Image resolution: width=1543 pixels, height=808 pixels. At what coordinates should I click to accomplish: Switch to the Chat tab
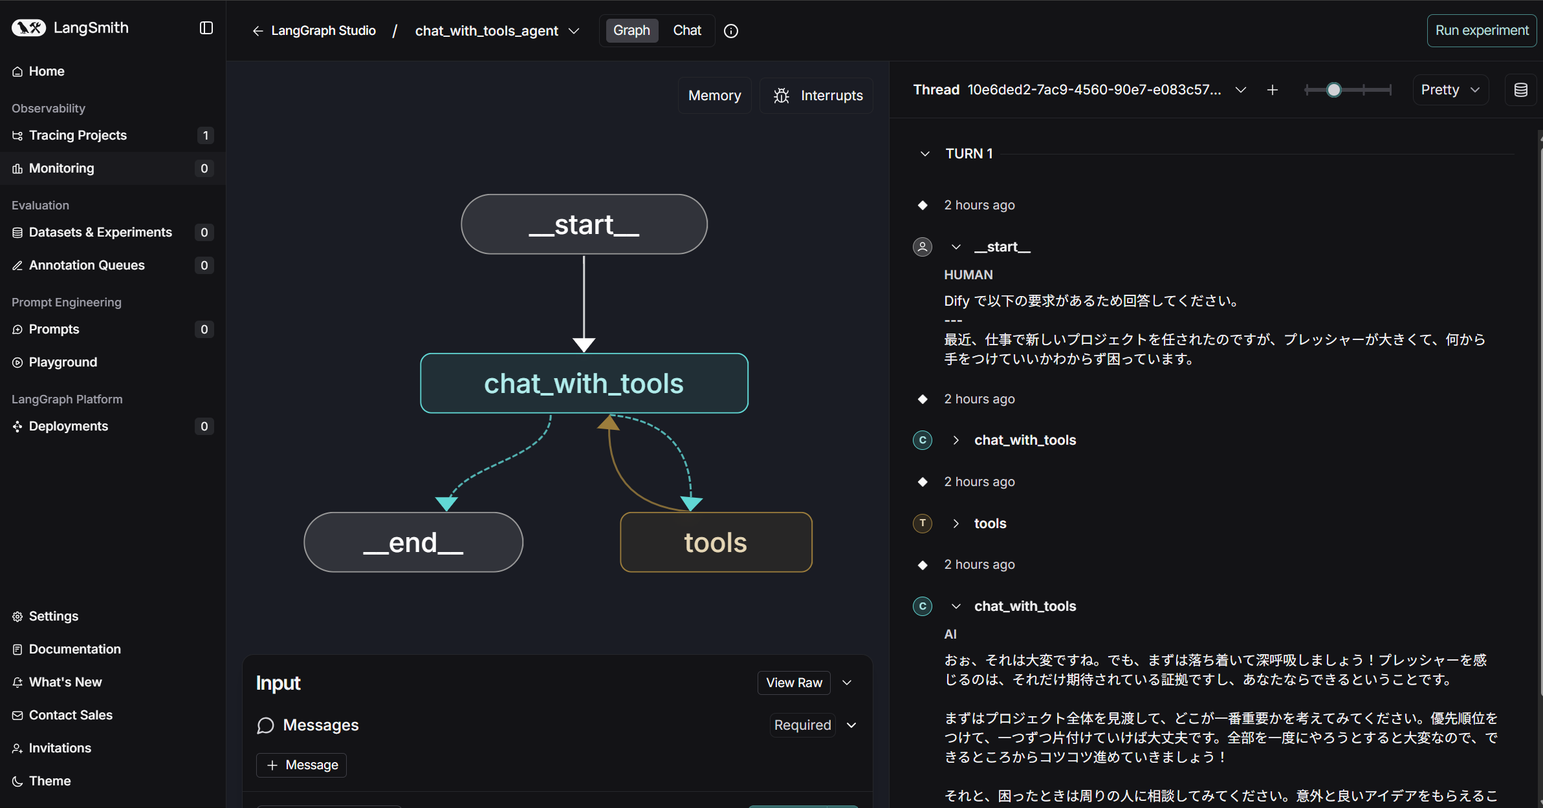coord(687,30)
